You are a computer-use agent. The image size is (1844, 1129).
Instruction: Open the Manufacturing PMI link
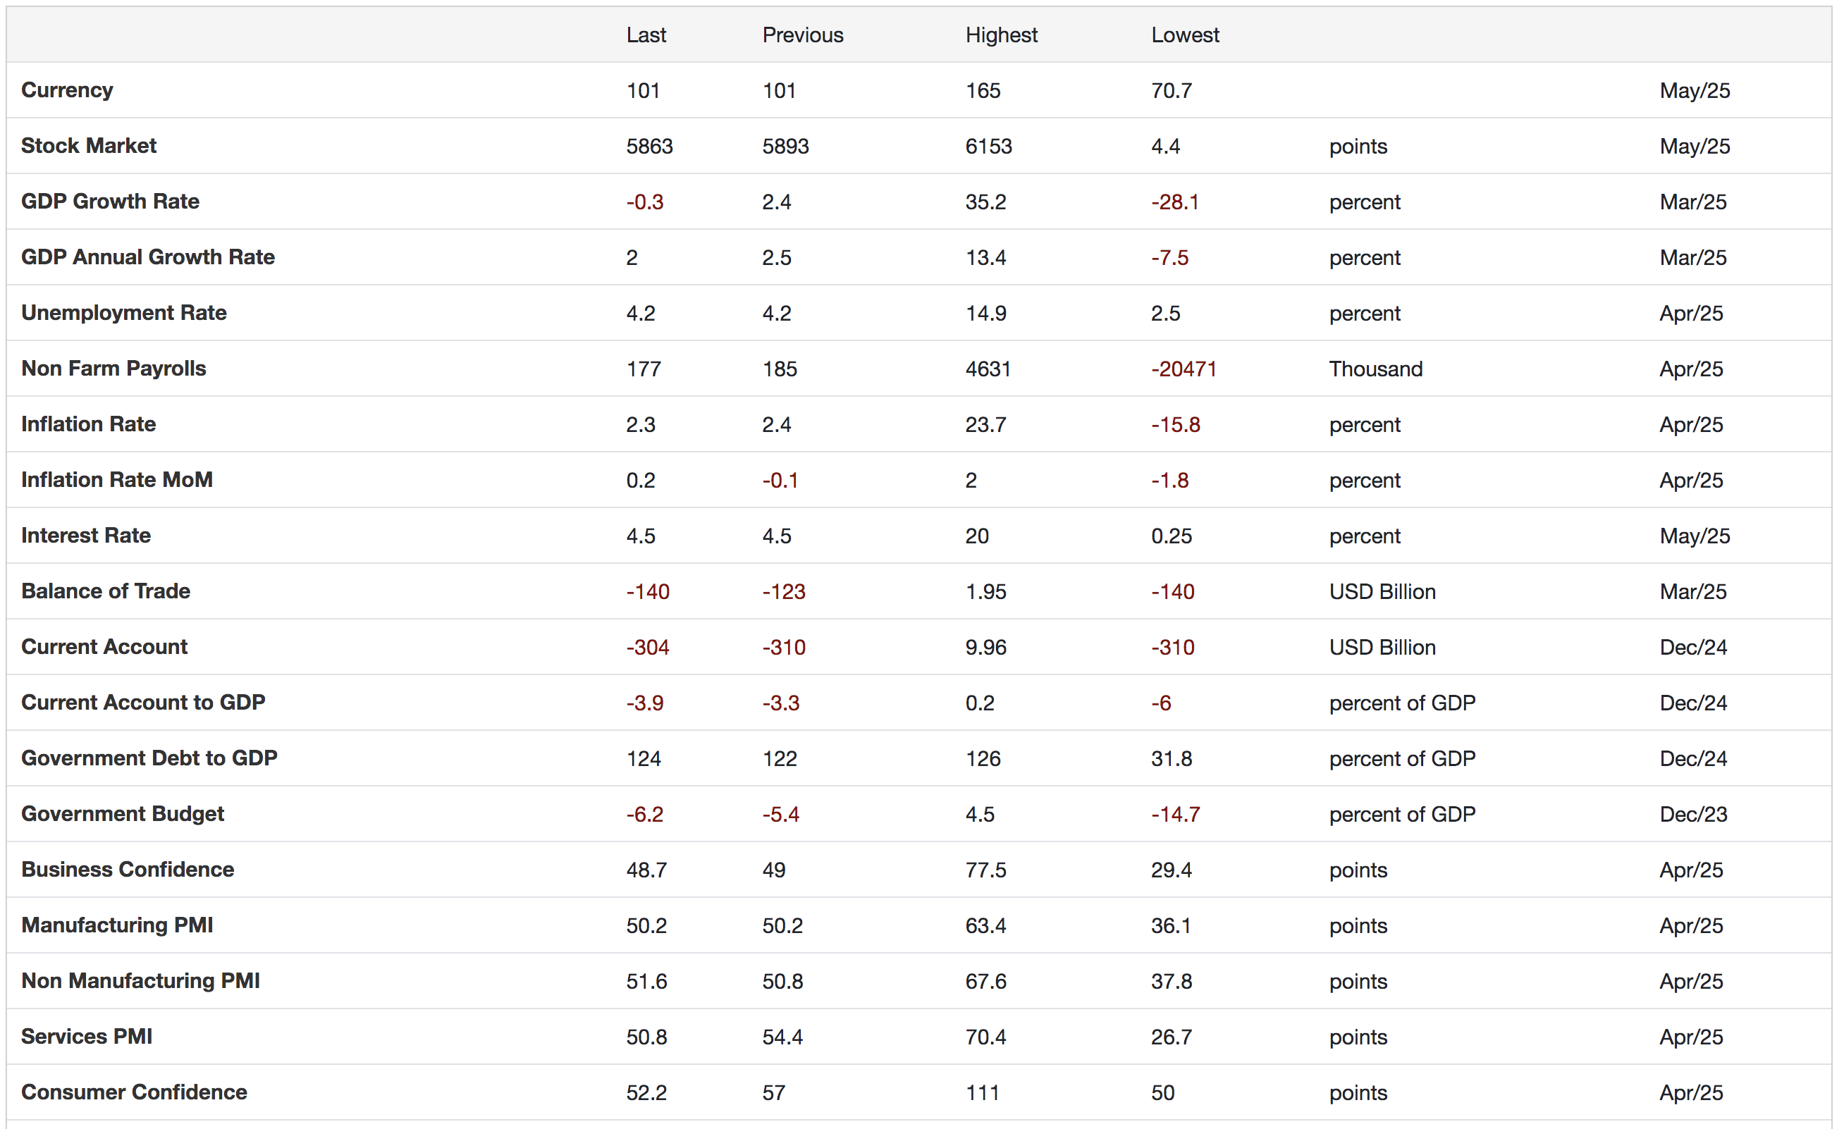(x=117, y=925)
